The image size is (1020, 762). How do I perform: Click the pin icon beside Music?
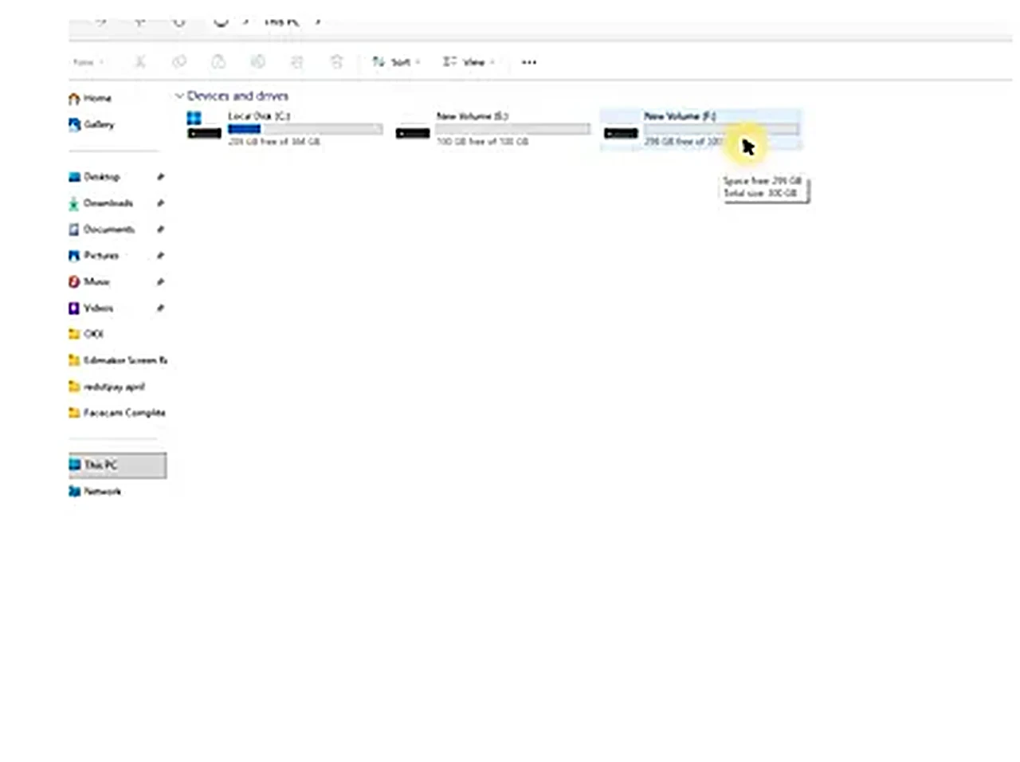[160, 282]
